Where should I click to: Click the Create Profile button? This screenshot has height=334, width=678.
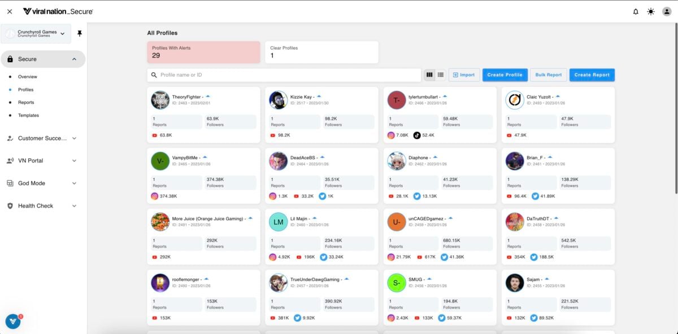505,74
